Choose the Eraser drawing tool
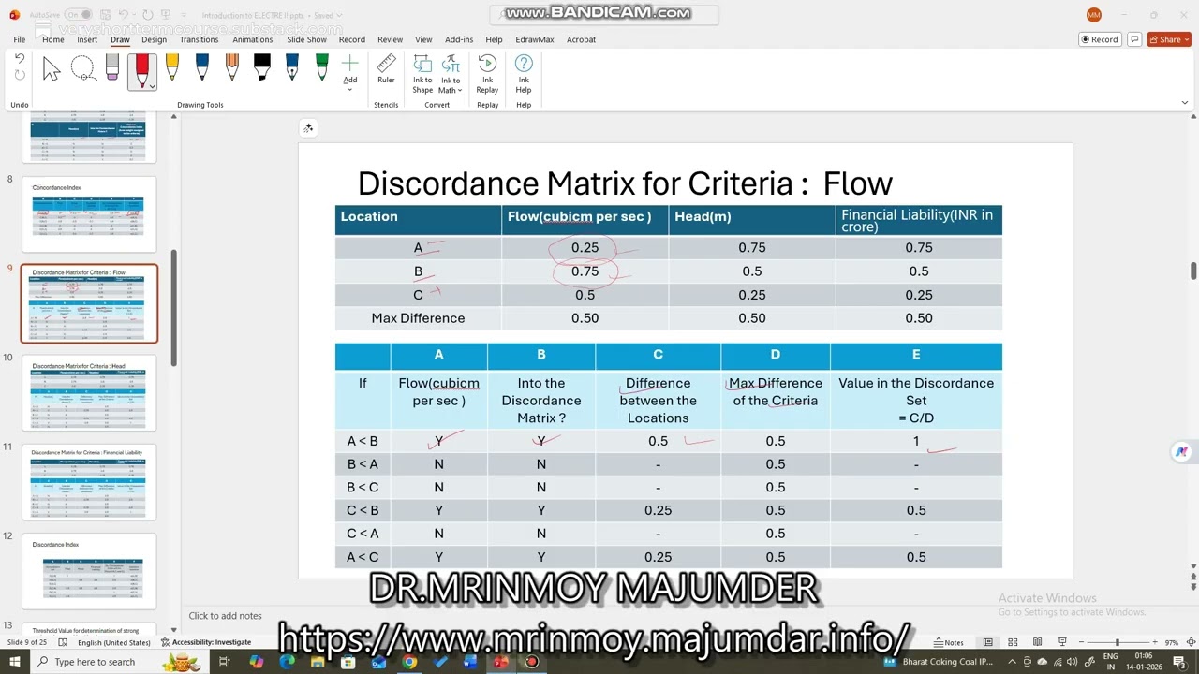This screenshot has height=674, width=1199. (112, 68)
